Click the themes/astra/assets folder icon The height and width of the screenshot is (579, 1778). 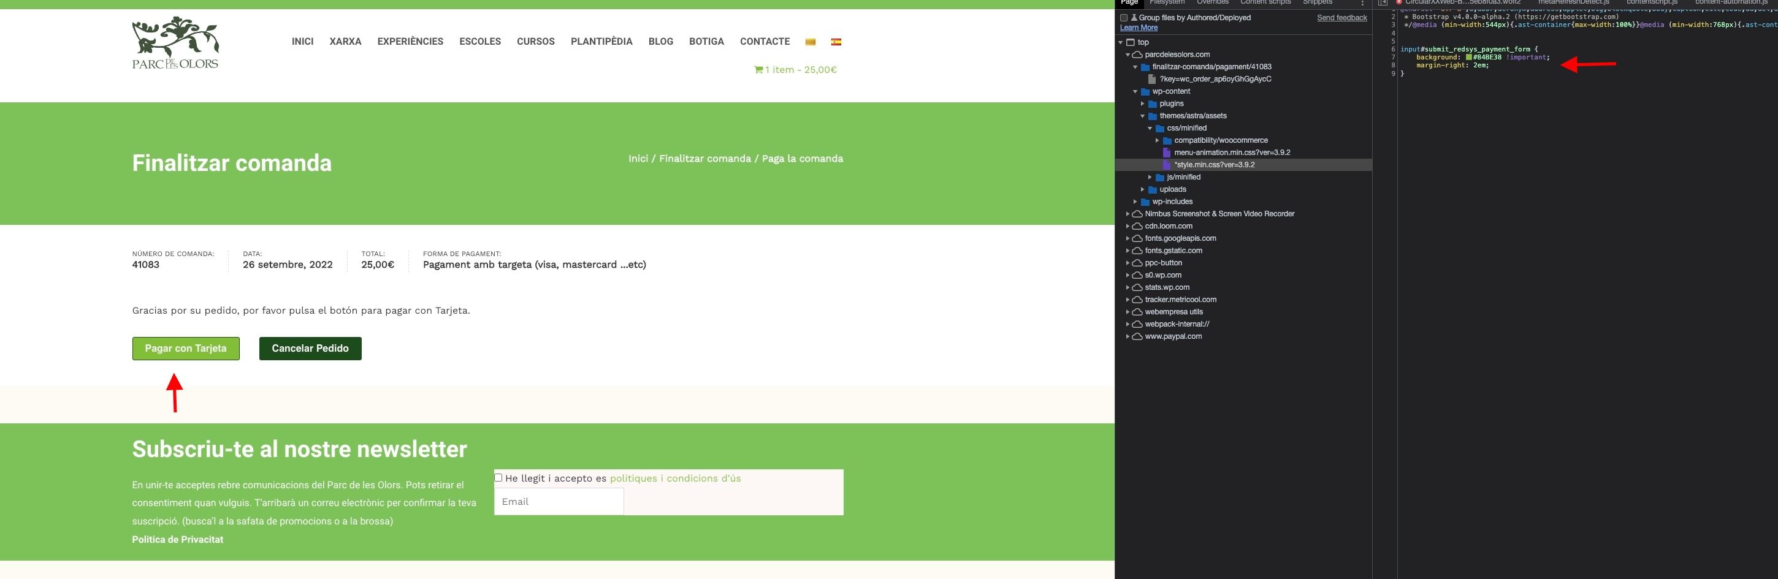1153,116
